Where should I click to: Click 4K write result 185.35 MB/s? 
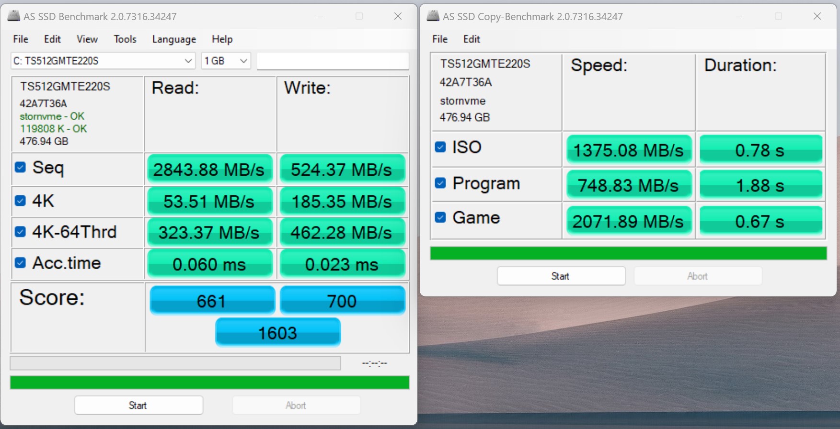342,201
